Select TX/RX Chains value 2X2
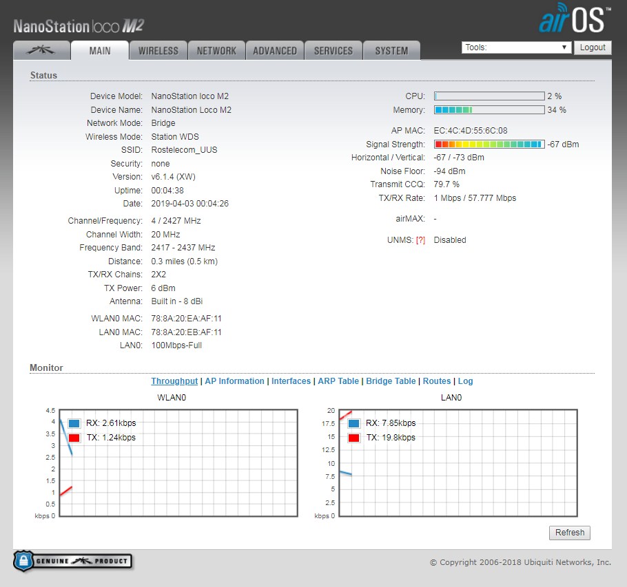The image size is (627, 587). coord(158,275)
